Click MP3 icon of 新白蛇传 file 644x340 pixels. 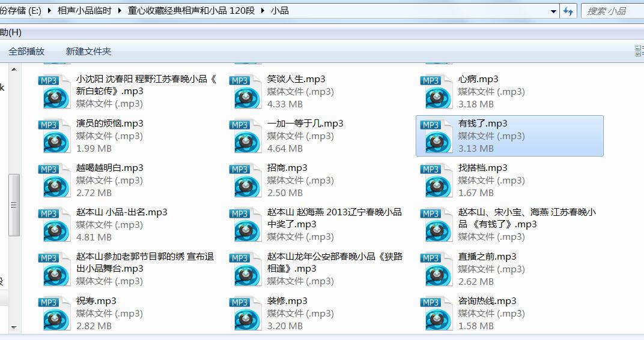pyautogui.click(x=54, y=92)
